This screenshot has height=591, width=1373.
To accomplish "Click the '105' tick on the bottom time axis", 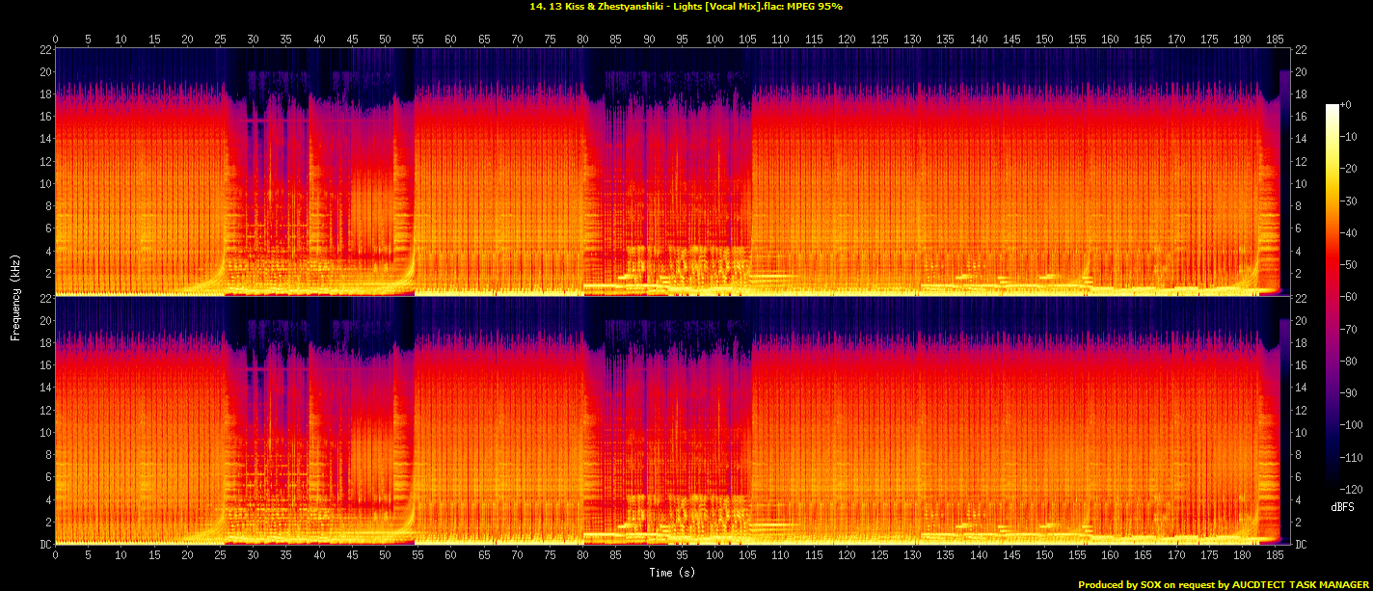I will (x=747, y=555).
